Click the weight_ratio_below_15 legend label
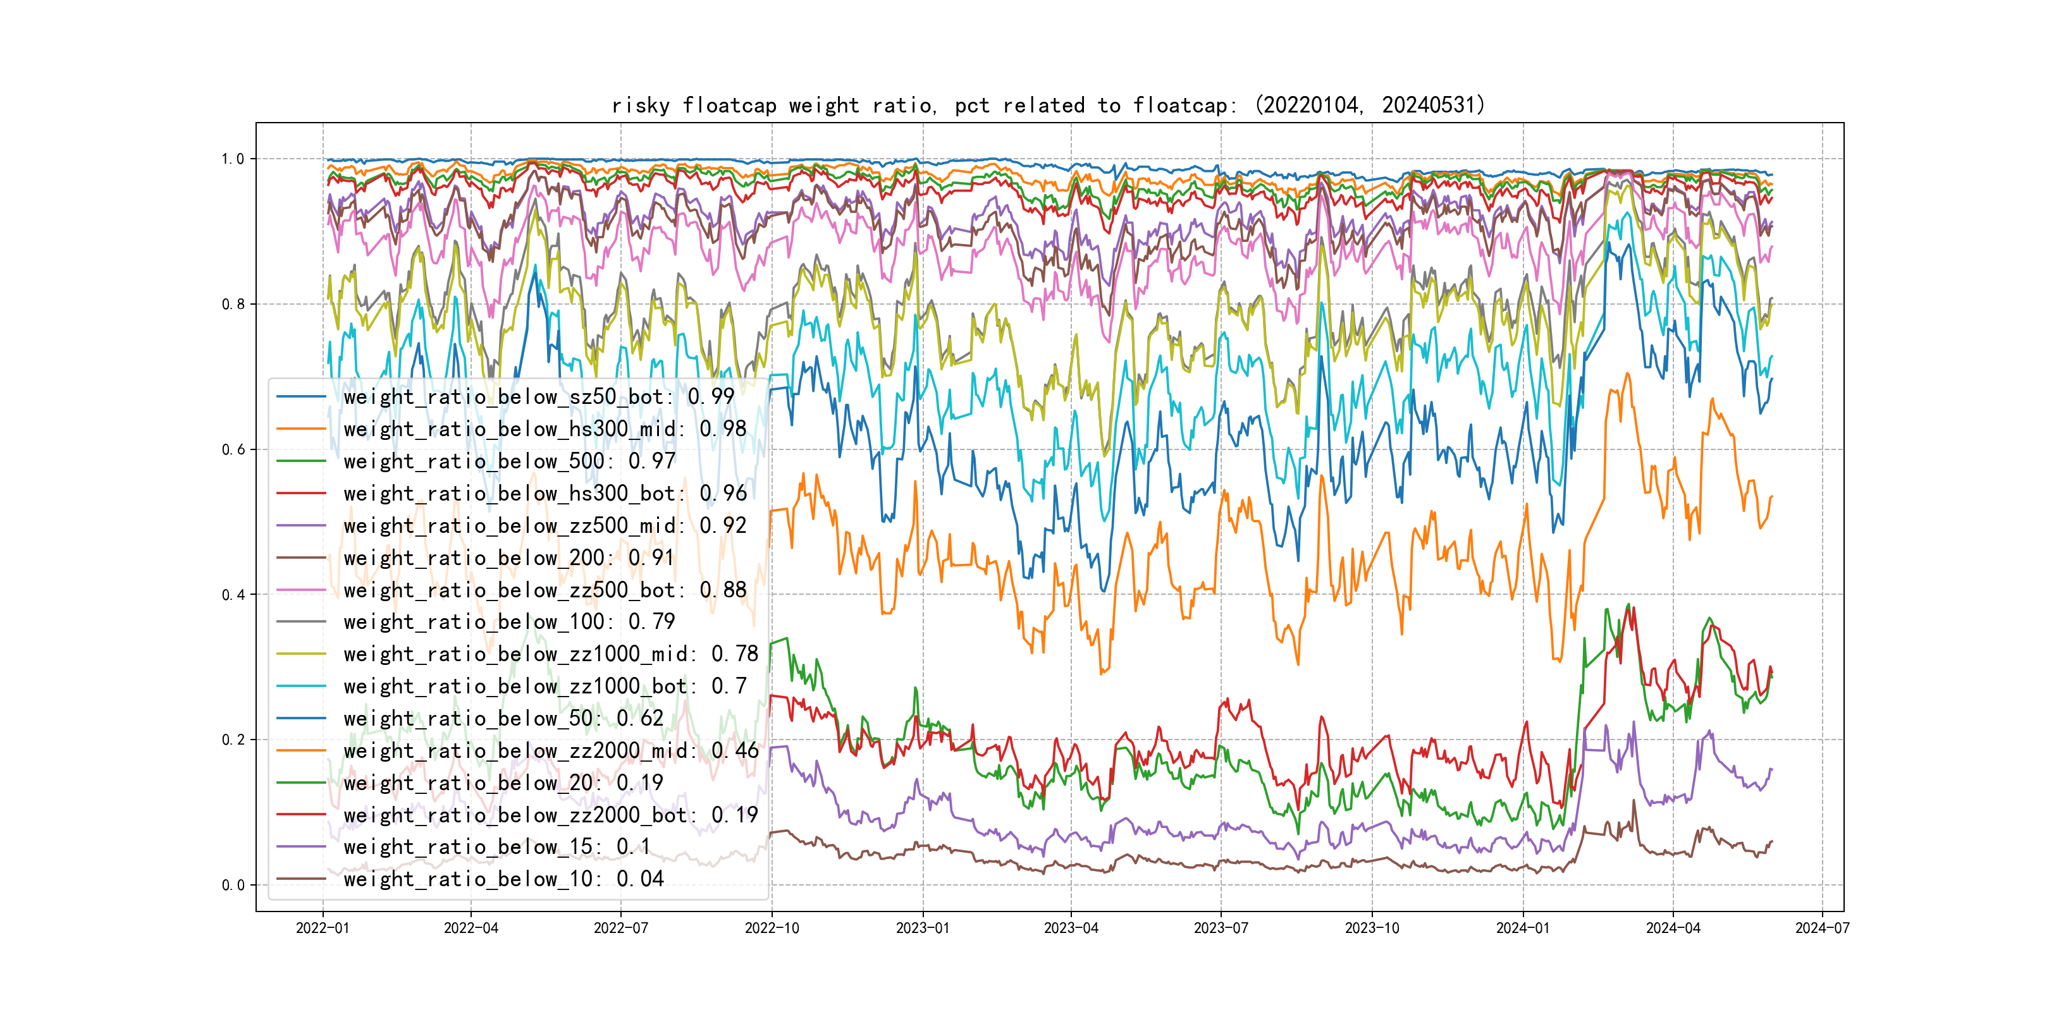The height and width of the screenshot is (1024, 2049). tap(496, 847)
